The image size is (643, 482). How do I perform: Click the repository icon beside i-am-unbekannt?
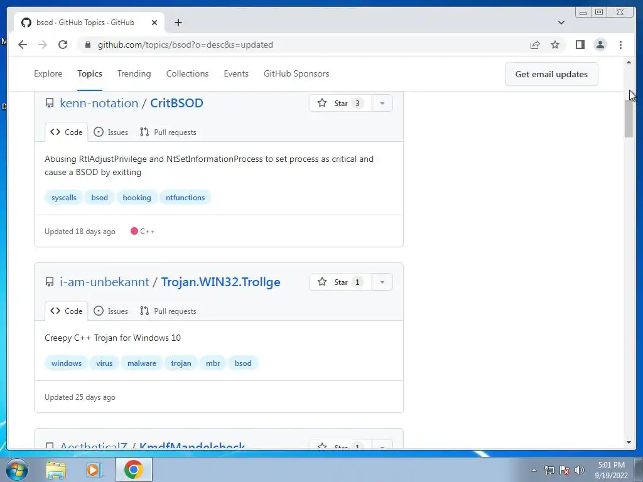point(50,282)
